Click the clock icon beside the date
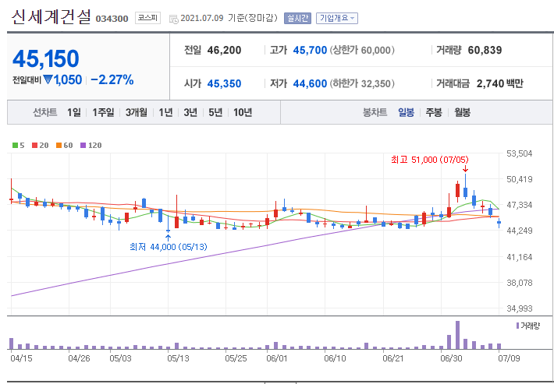 (x=174, y=19)
